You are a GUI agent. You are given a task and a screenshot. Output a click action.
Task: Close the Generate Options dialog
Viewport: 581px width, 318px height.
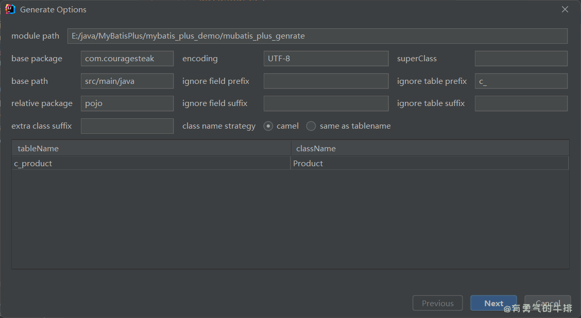(x=565, y=9)
